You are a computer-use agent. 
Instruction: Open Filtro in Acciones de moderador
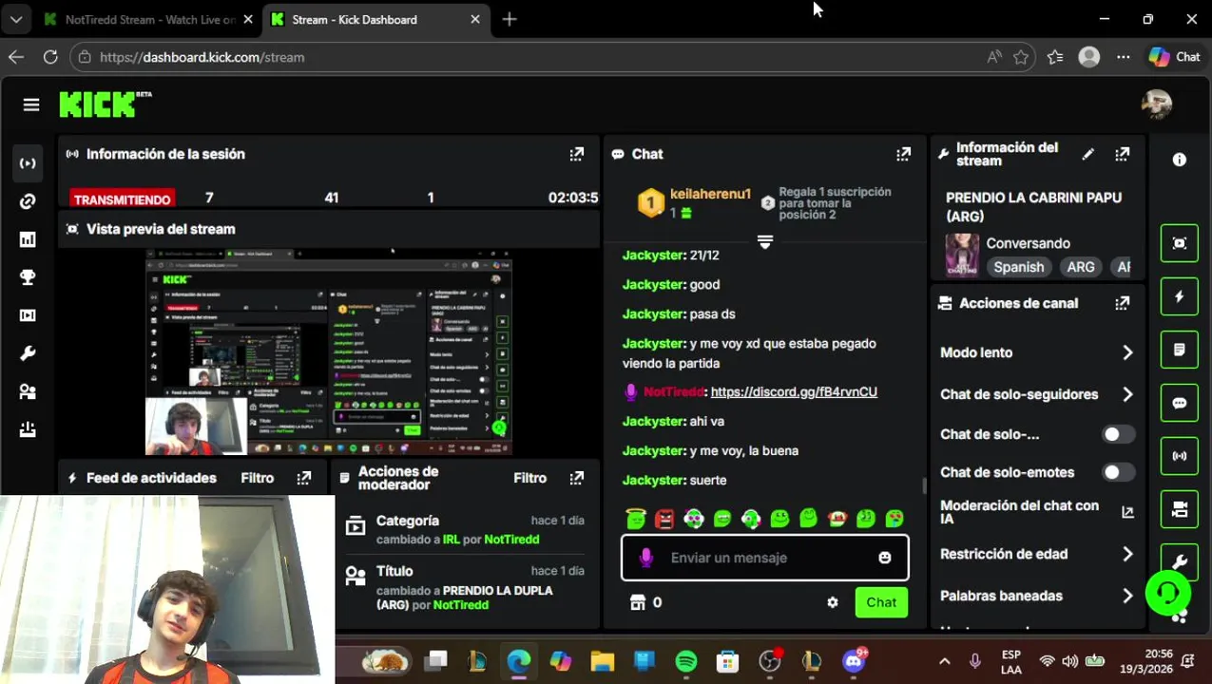529,478
